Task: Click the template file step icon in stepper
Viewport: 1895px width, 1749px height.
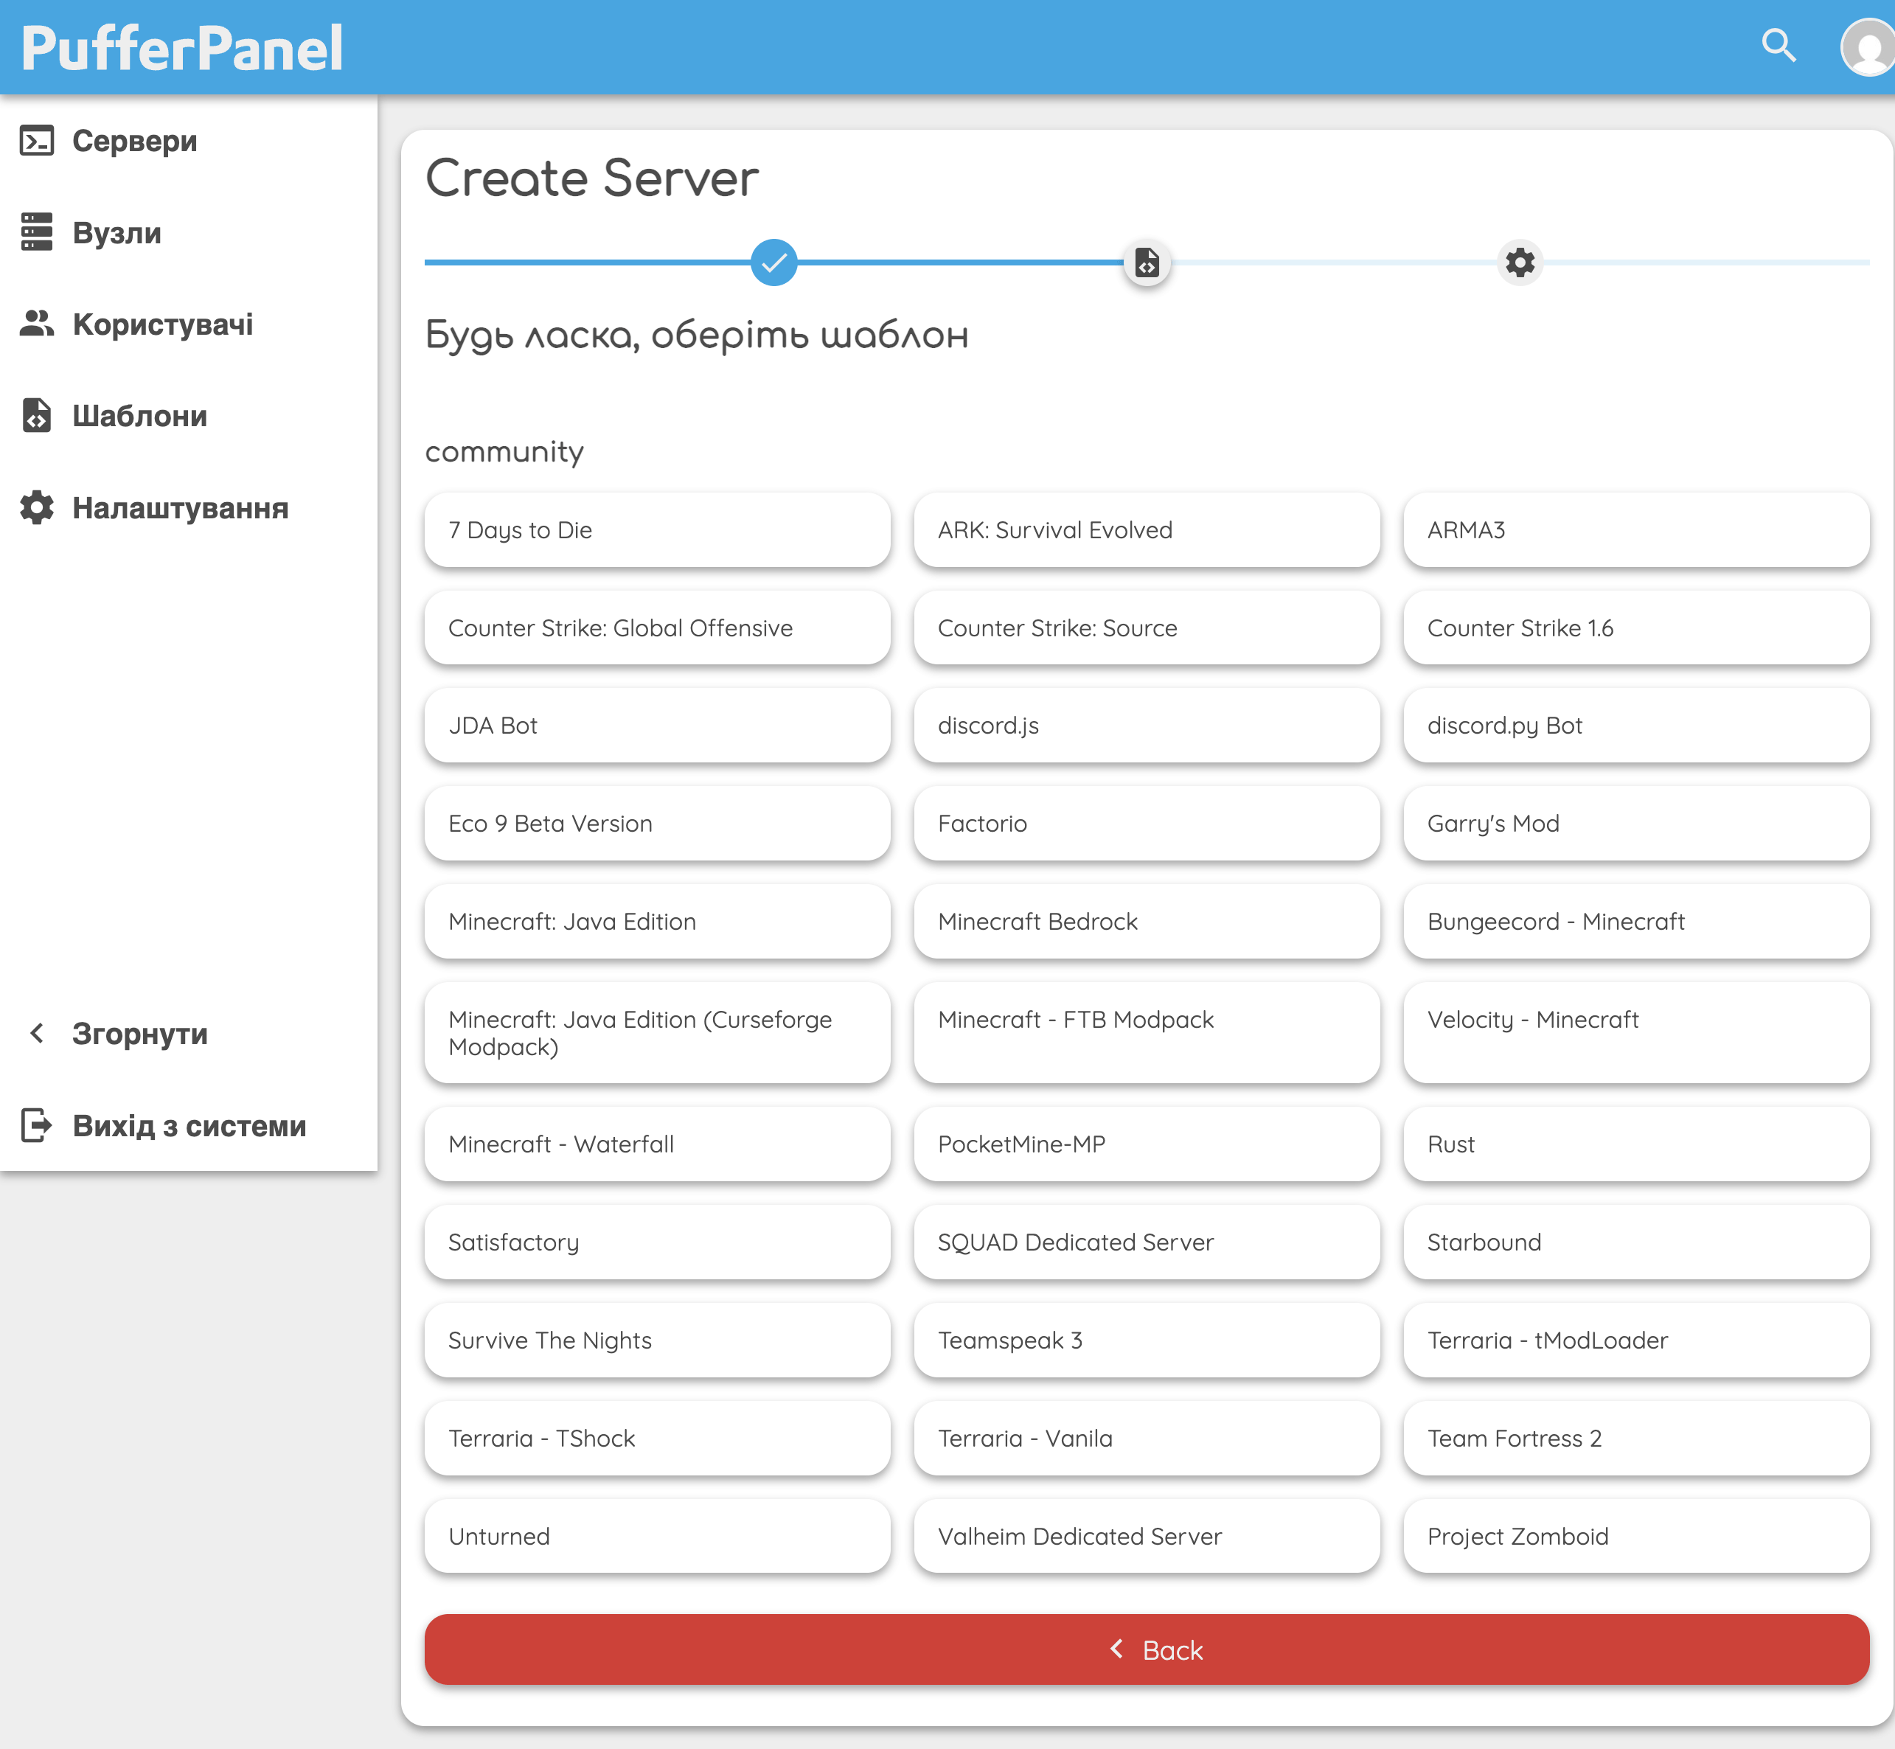Action: point(1147,262)
